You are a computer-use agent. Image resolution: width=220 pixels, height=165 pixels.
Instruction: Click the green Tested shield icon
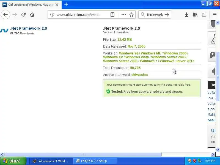(108, 91)
